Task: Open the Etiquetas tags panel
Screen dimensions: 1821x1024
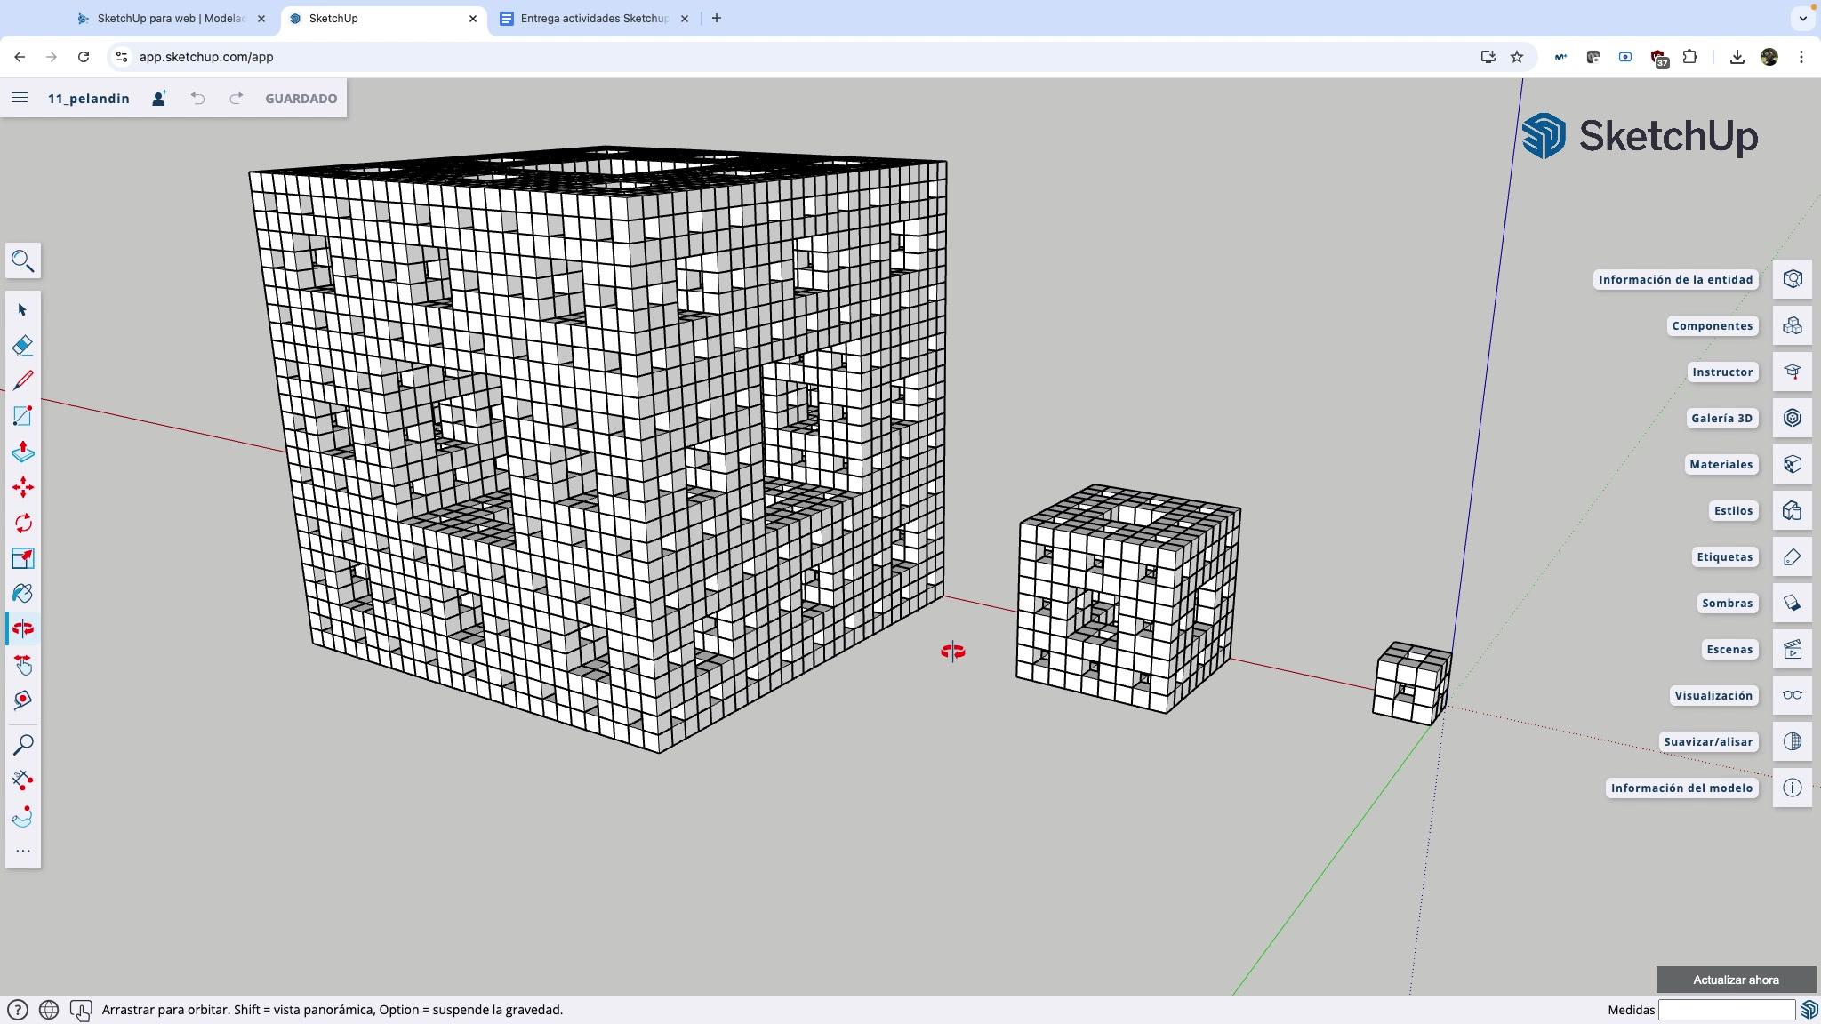Action: (1792, 556)
